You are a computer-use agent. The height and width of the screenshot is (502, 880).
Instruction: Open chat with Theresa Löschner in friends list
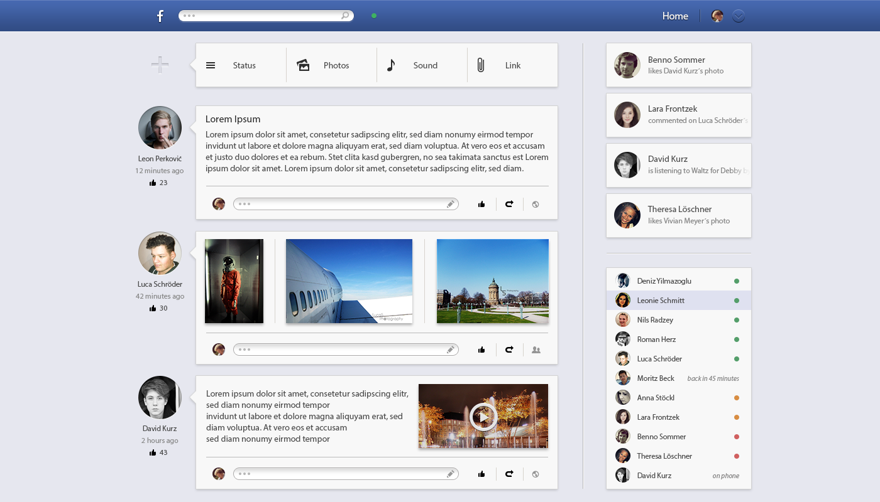pos(678,456)
